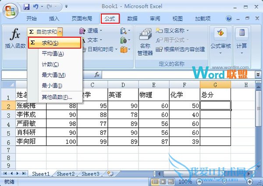Click the grayed Redo icon
The width and height of the screenshot is (263, 186).
pyautogui.click(x=49, y=7)
